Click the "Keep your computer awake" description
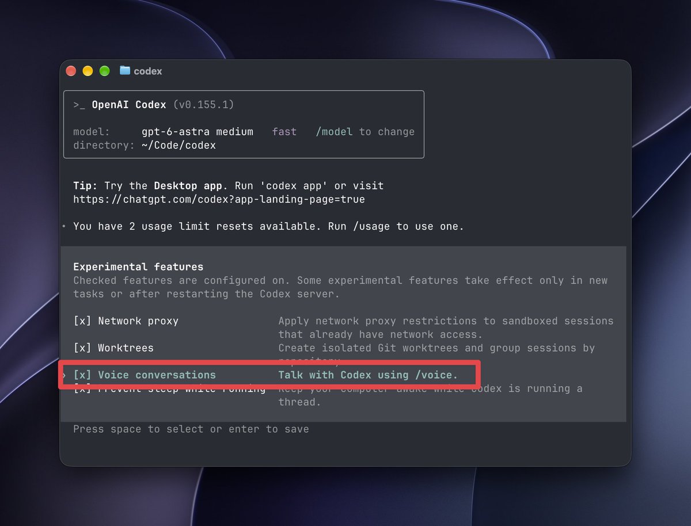The width and height of the screenshot is (691, 526). [431, 389]
